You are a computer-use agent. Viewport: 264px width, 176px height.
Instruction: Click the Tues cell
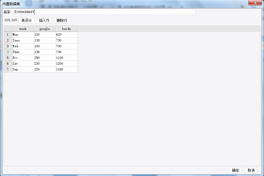tap(23, 40)
